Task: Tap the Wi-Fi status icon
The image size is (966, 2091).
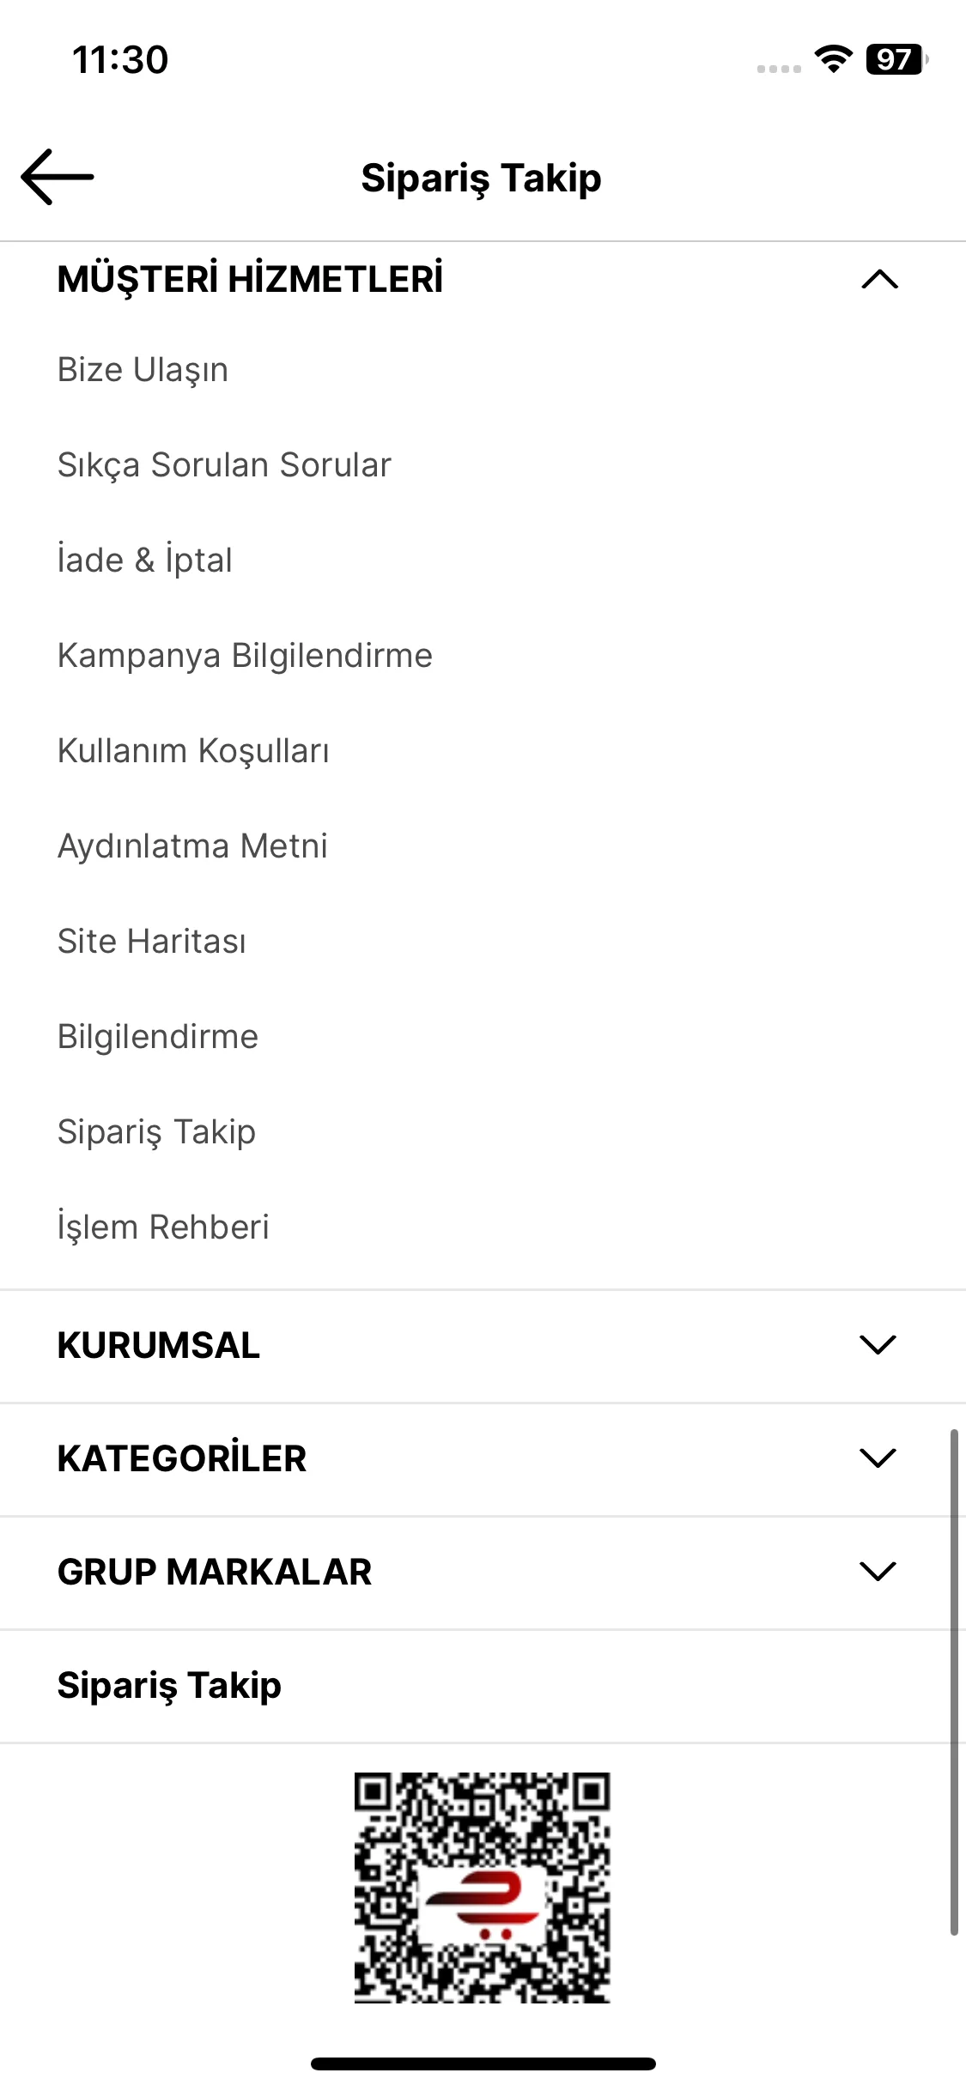Action: pyautogui.click(x=833, y=58)
